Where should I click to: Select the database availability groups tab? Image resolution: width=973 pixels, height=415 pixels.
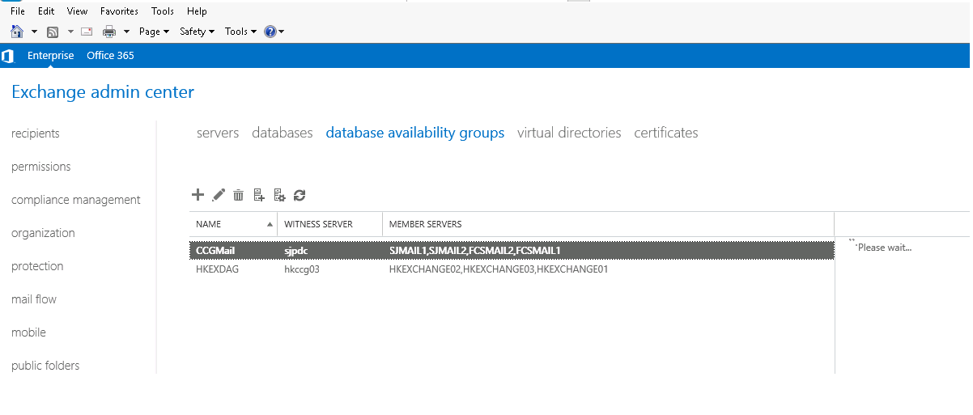click(415, 133)
